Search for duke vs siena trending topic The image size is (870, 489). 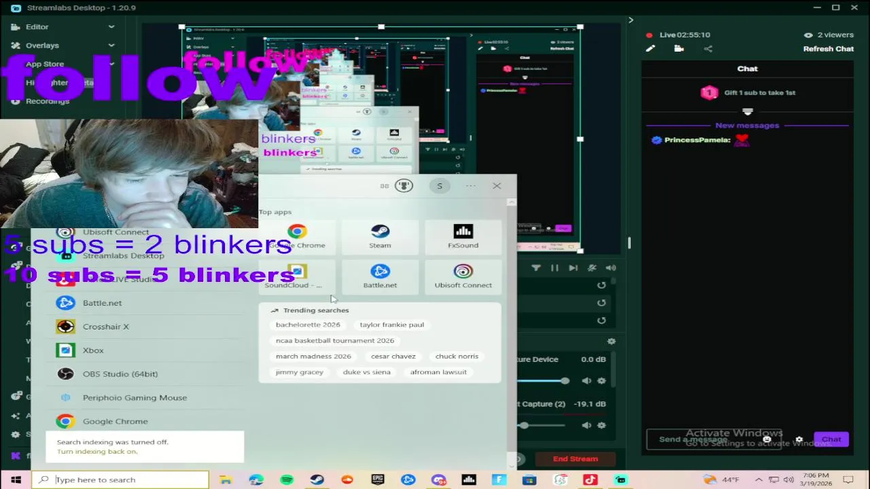click(366, 372)
